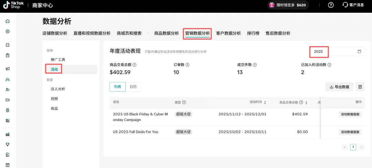Click info icon next to 商品交易总额 metric
Screen dimensions: 372x168
point(134,65)
